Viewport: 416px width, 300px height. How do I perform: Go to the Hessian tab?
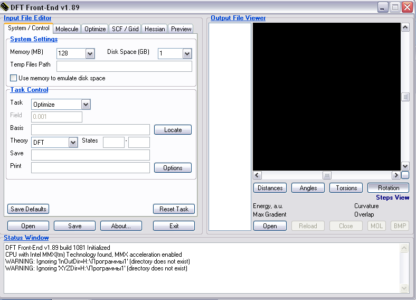click(155, 29)
